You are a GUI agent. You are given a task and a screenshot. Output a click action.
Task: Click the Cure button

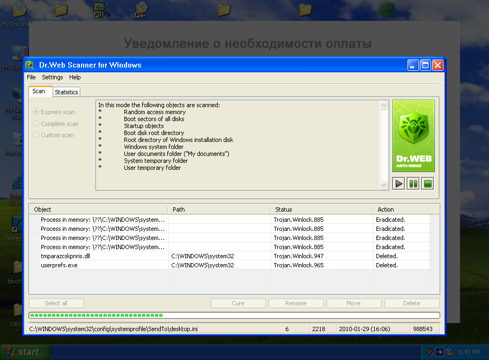(238, 303)
